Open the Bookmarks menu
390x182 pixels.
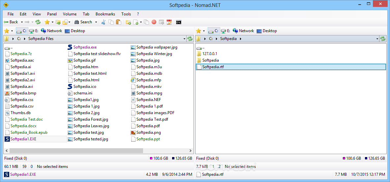coord(105,14)
